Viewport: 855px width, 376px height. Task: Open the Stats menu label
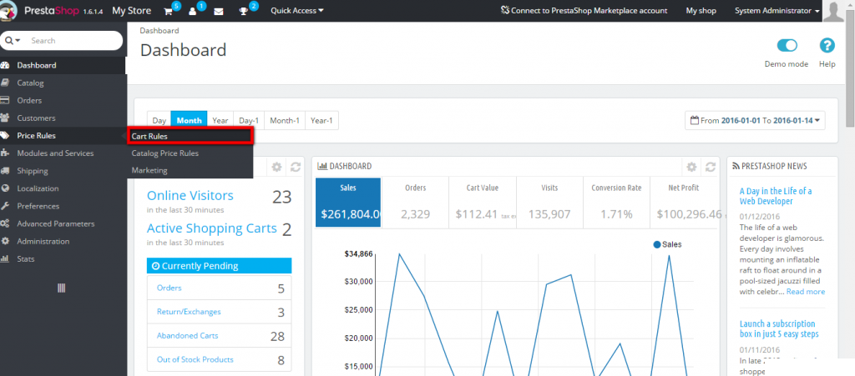pyautogui.click(x=26, y=259)
